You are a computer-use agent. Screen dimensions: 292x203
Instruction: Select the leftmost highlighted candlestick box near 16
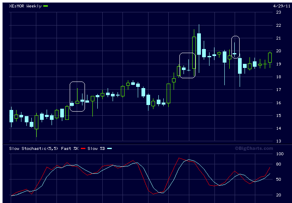point(77,96)
